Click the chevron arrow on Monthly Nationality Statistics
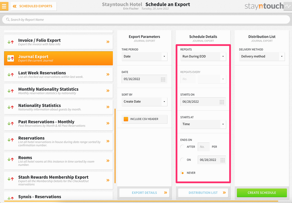Screen dimensions: 292x203 (x=108, y=91)
